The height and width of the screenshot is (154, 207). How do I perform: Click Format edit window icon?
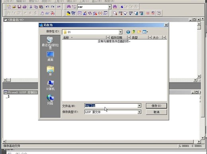(x=136, y=13)
